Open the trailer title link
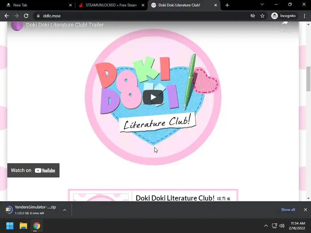311x233 pixels. [65, 25]
